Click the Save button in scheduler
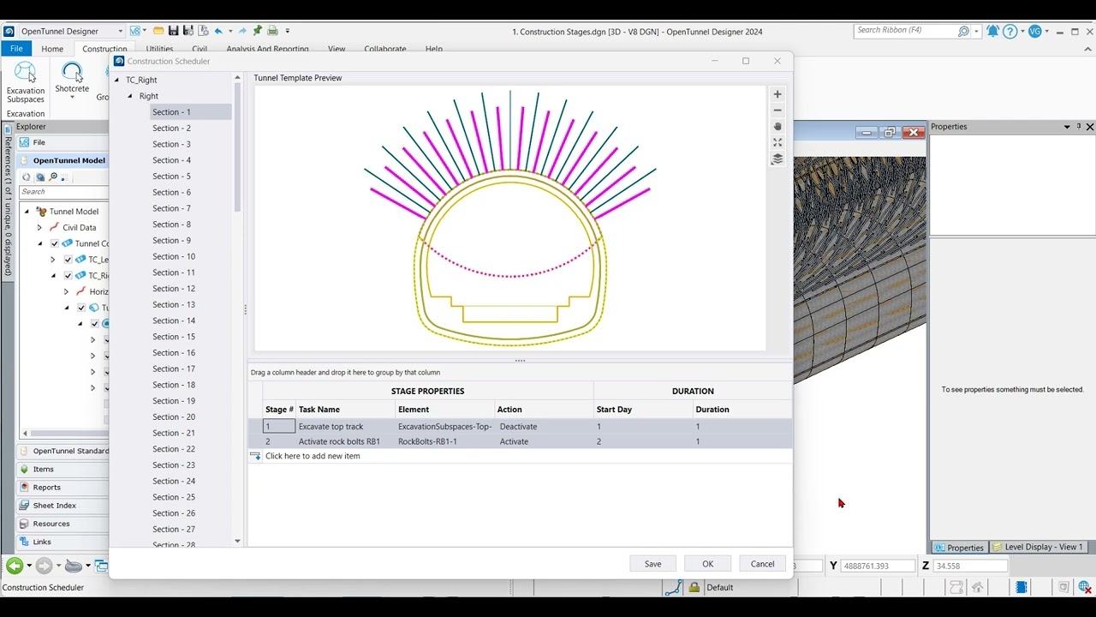The width and height of the screenshot is (1096, 617). 652,564
